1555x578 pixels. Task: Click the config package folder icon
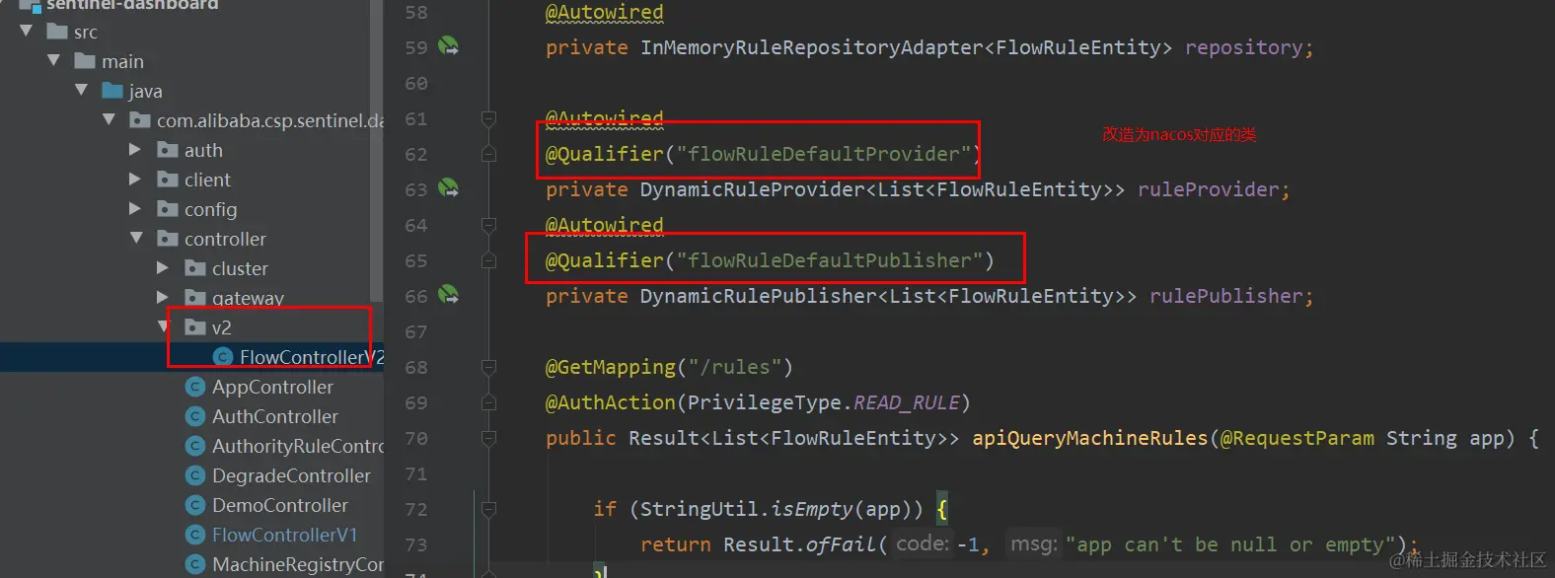pyautogui.click(x=168, y=209)
